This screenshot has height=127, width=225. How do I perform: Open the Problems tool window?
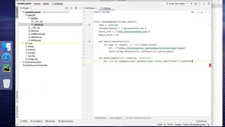37,121
